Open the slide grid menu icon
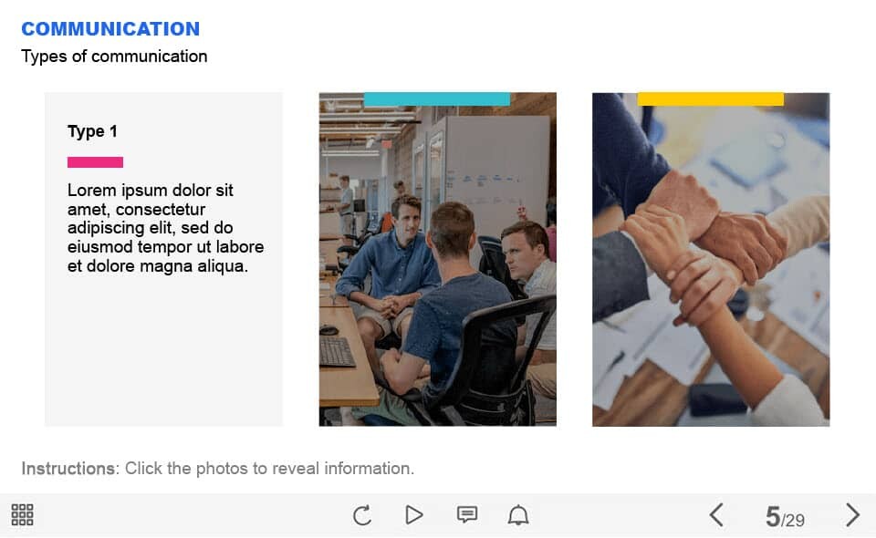 click(22, 514)
